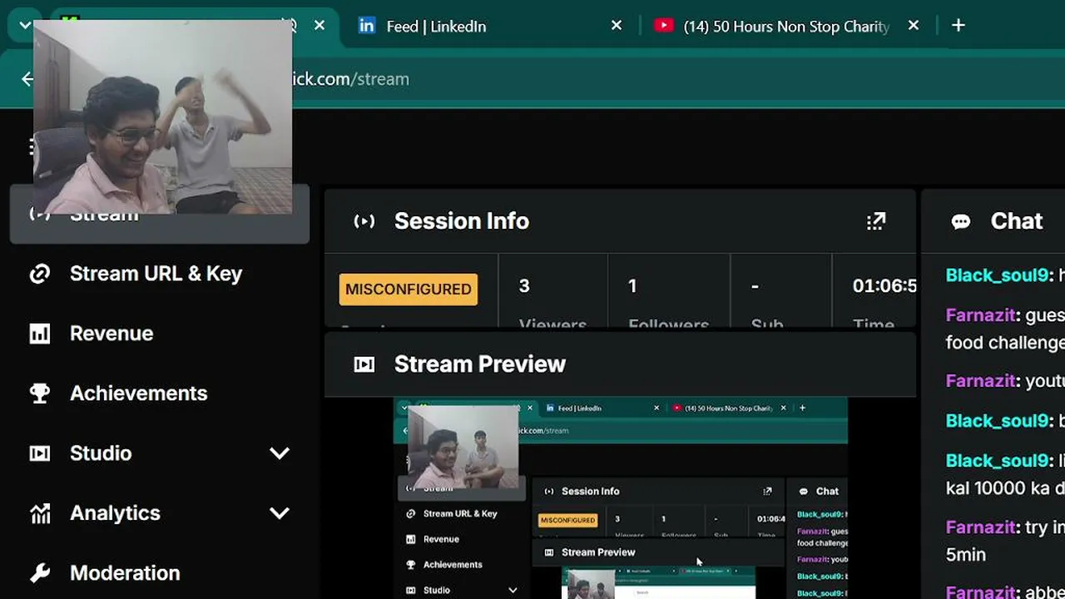Screen dimensions: 1065x599
Task: Click the stream preview video thumbnail
Action: click(621, 498)
